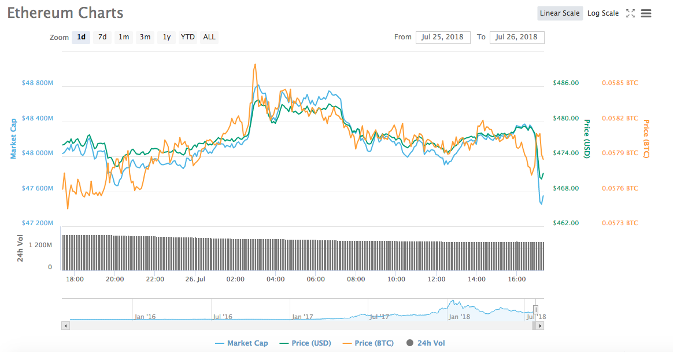The width and height of the screenshot is (673, 352).
Task: Click the To date field Jul 26, 2018
Action: click(x=517, y=38)
